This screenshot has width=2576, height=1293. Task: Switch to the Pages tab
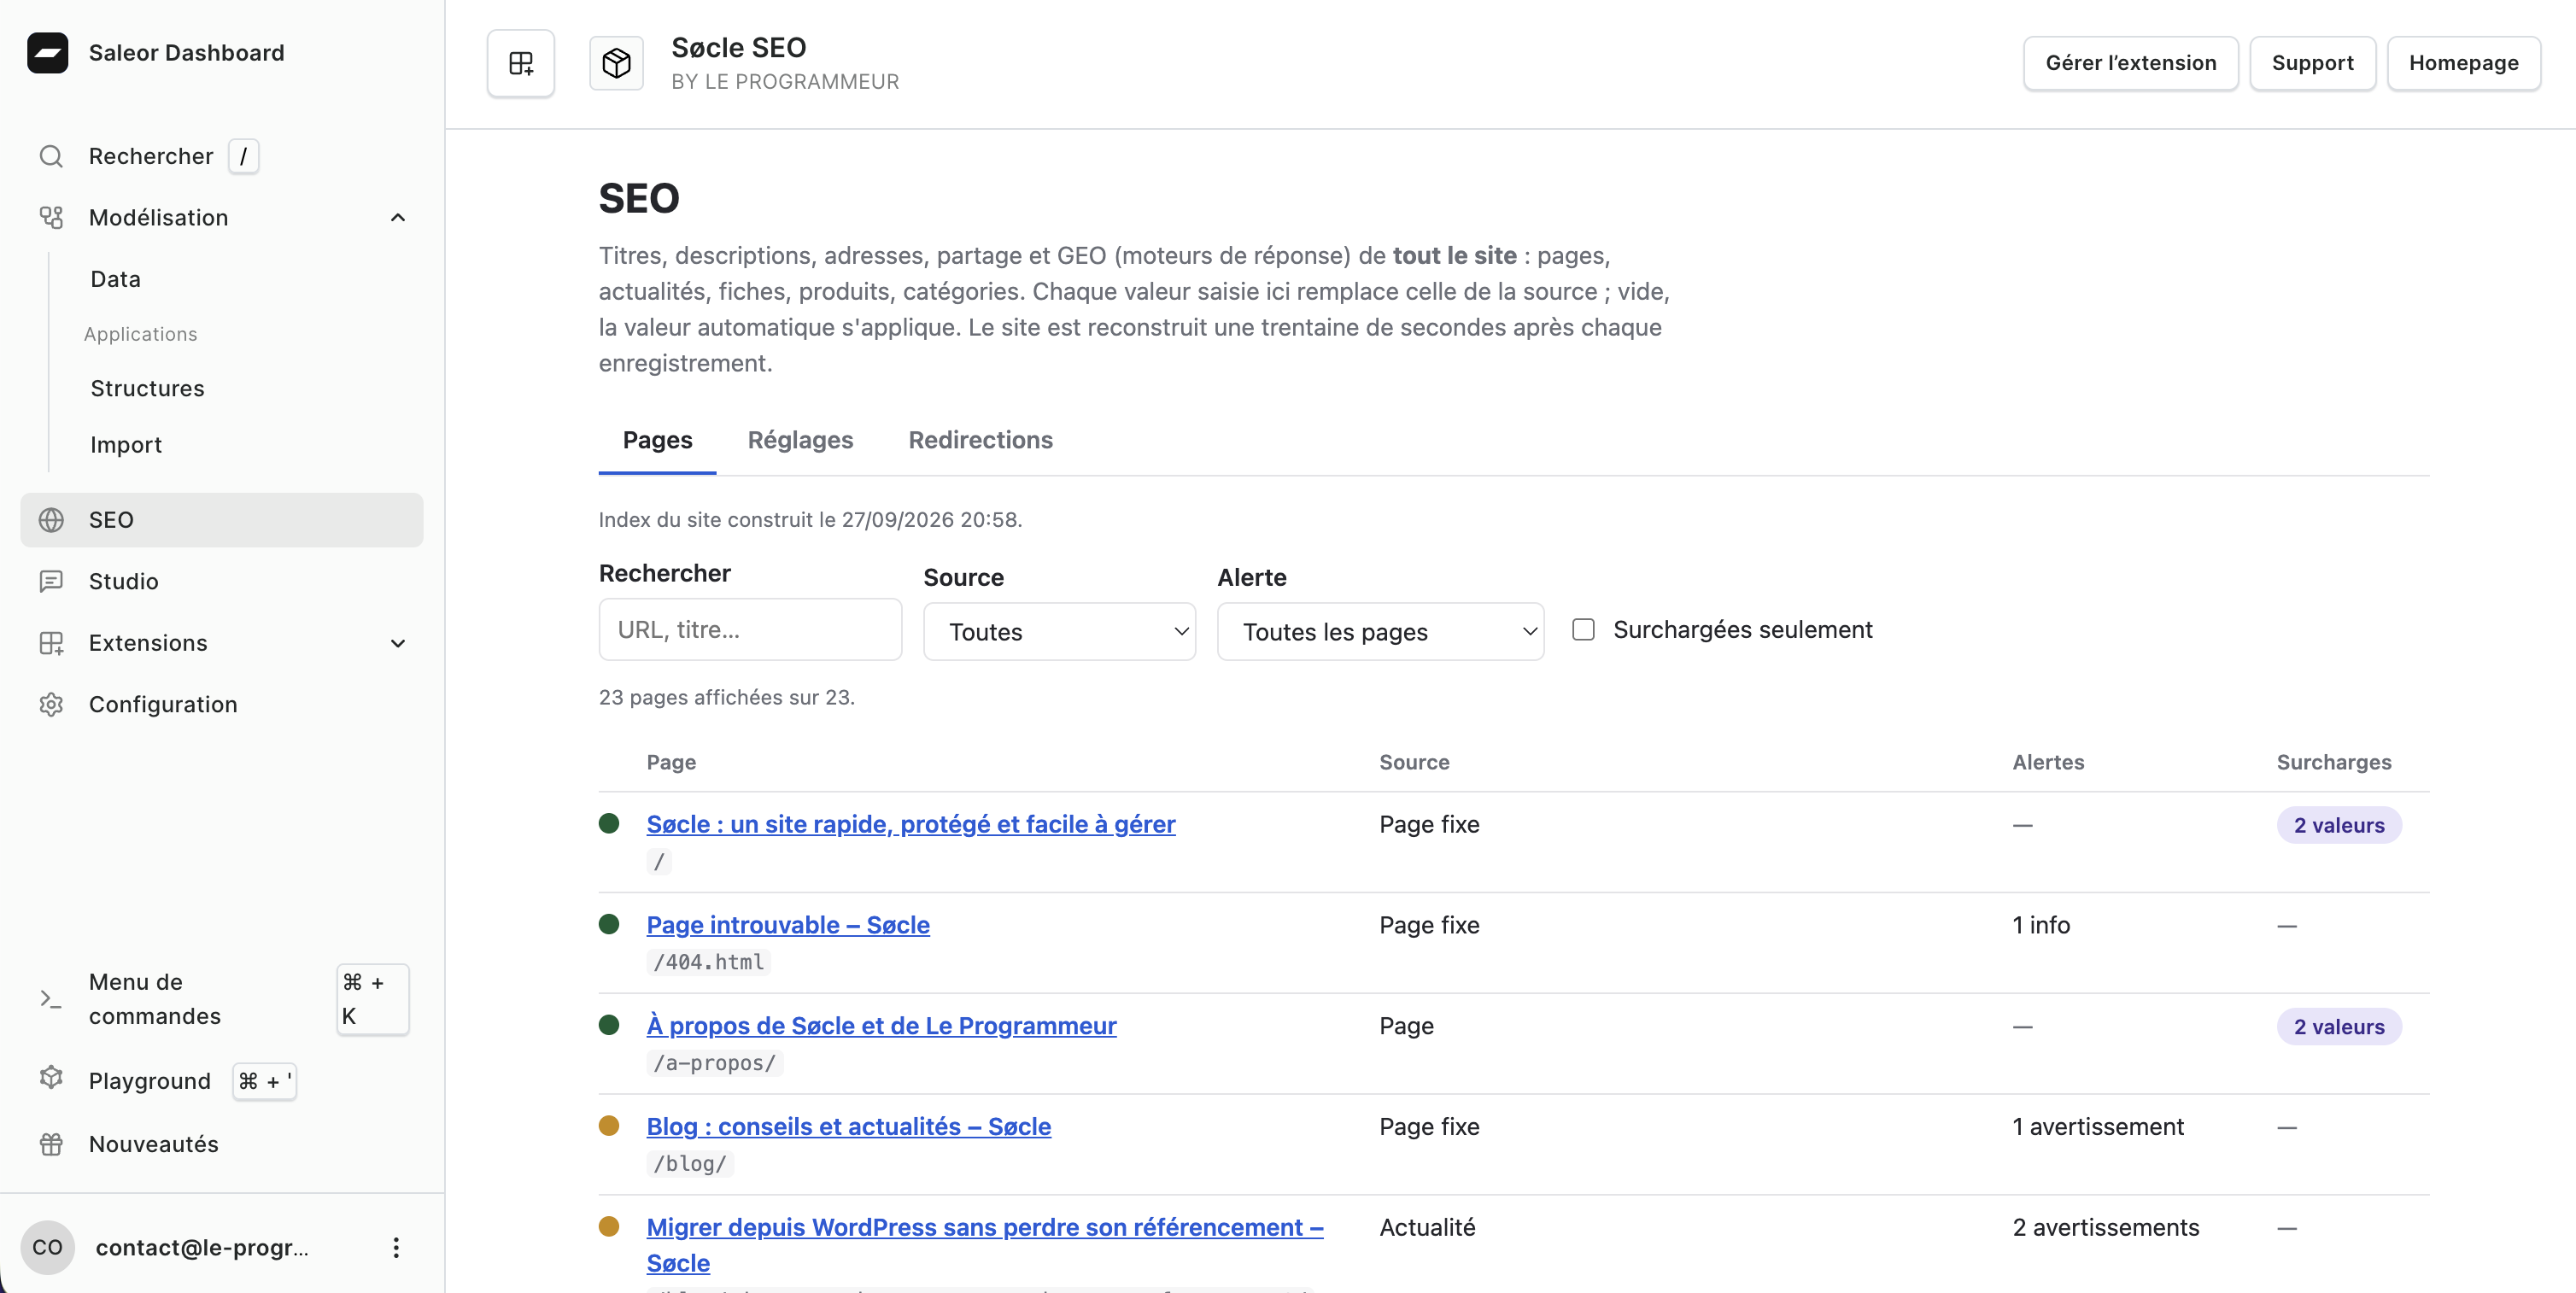(x=657, y=440)
